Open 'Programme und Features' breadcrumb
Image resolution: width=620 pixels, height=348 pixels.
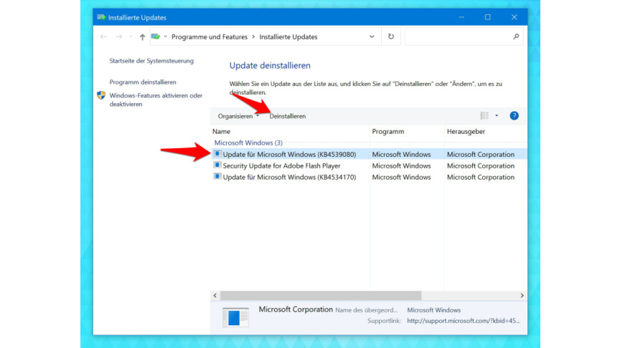(x=209, y=37)
